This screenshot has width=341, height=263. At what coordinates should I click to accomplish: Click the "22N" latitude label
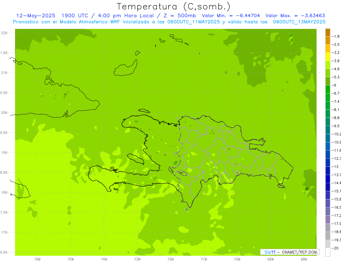5,33
